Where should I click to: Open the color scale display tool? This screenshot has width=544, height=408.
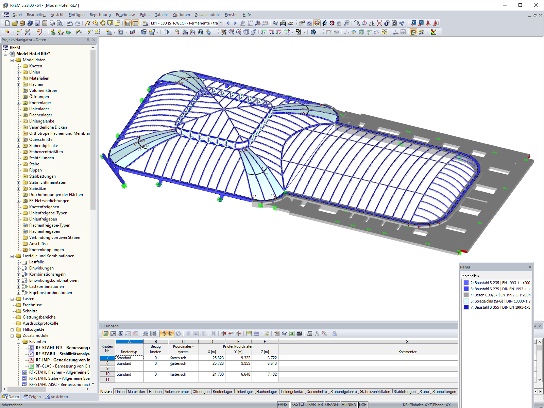tap(434, 33)
